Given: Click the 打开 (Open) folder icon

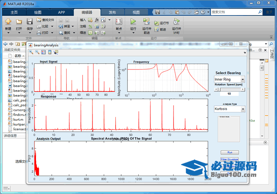Looking at the screenshot, I should [x=19, y=22].
